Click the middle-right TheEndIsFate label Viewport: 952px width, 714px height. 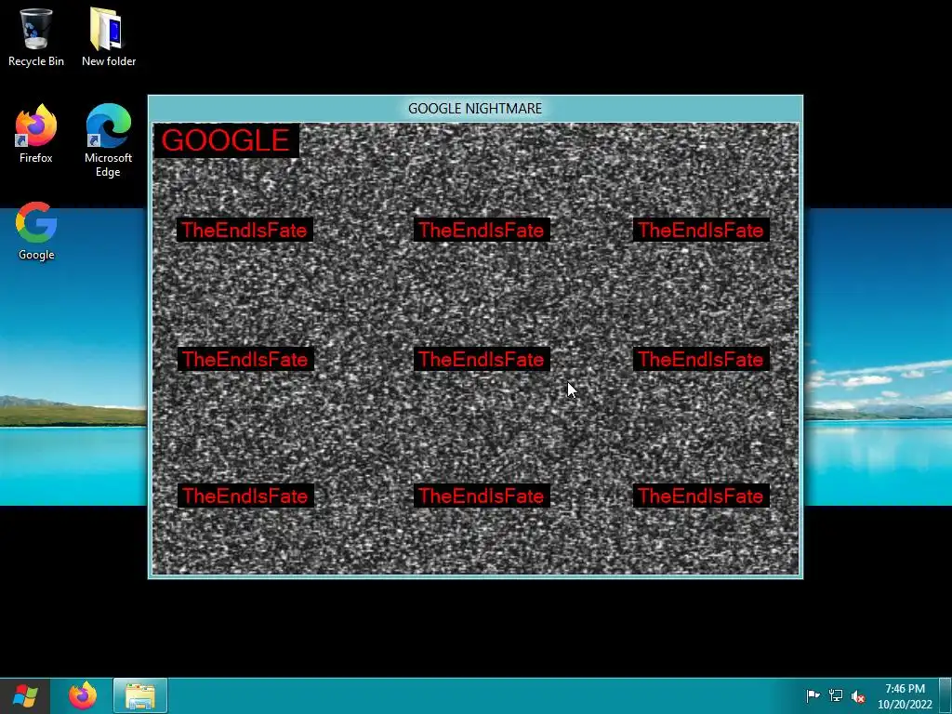[701, 359]
